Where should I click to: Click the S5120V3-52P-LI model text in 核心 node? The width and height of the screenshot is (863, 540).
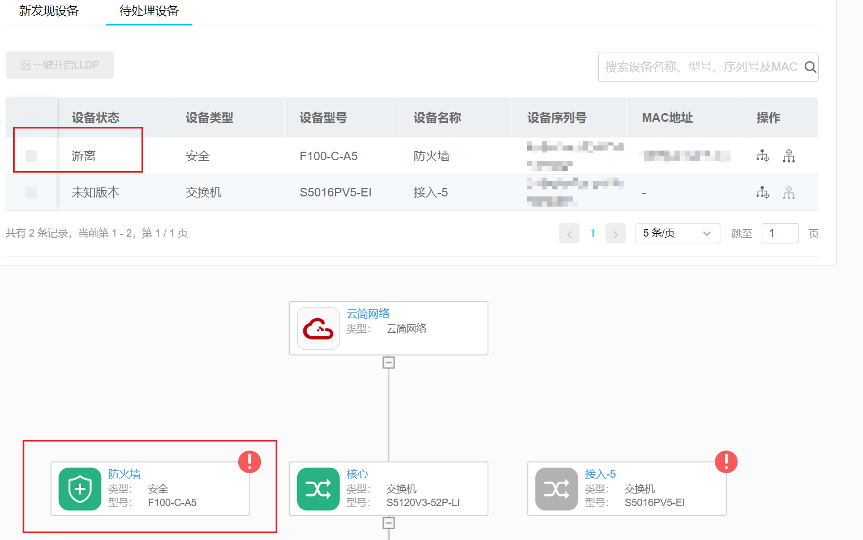pyautogui.click(x=423, y=503)
